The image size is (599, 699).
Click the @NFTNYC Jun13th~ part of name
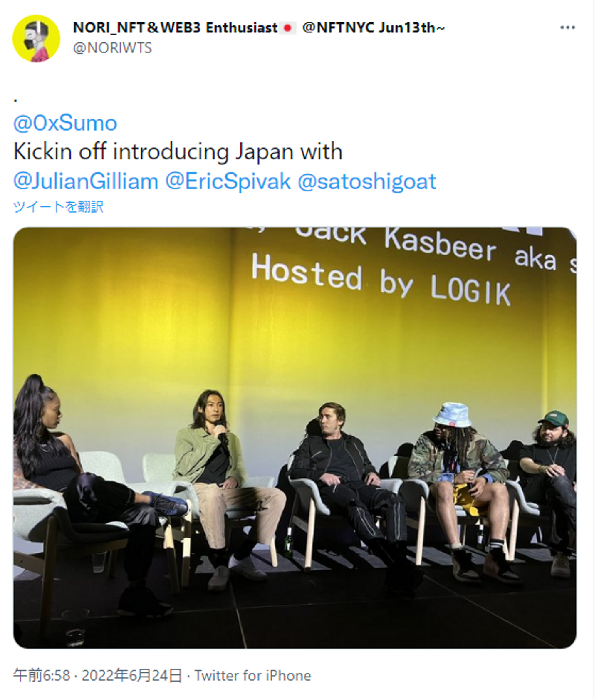373,28
